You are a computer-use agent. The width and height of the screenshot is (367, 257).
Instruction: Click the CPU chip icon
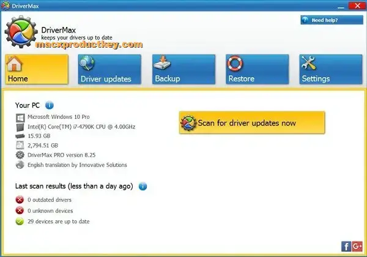[x=20, y=127]
